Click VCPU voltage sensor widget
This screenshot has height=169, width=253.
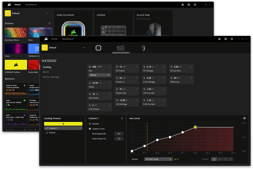pyautogui.click(x=16, y=119)
